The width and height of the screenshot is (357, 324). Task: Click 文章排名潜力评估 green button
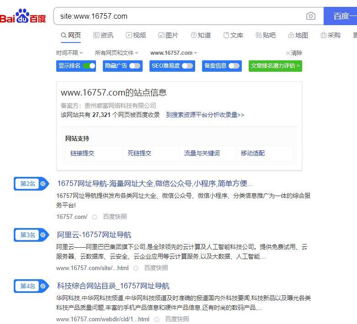275,66
